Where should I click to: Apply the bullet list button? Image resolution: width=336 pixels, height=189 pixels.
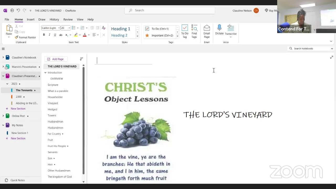[73, 28]
